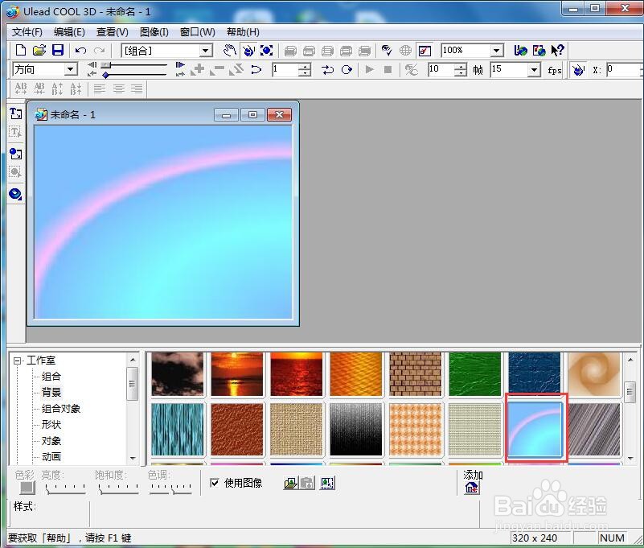Viewport: 644px width, 548px height.
Task: Choose the tan spiral background thumbnail
Action: (594, 374)
